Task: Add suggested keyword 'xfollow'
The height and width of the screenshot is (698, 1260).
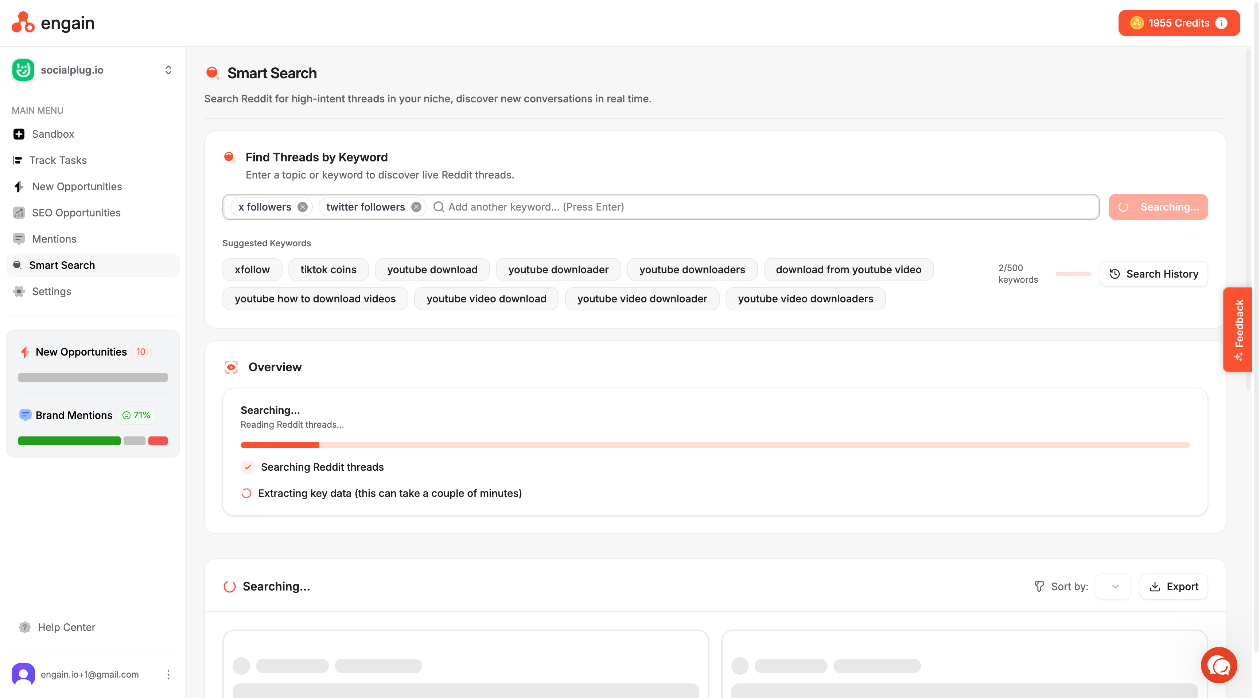Action: pyautogui.click(x=252, y=269)
